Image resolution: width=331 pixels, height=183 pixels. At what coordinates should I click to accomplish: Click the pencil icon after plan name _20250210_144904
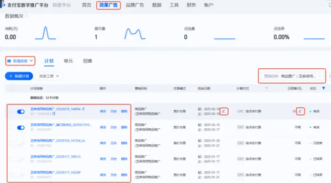tap(84, 109)
